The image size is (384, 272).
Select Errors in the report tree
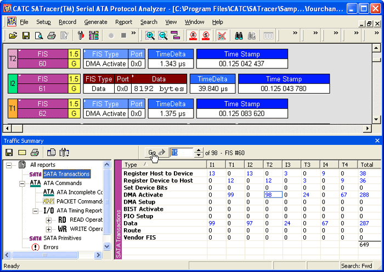coord(51,247)
